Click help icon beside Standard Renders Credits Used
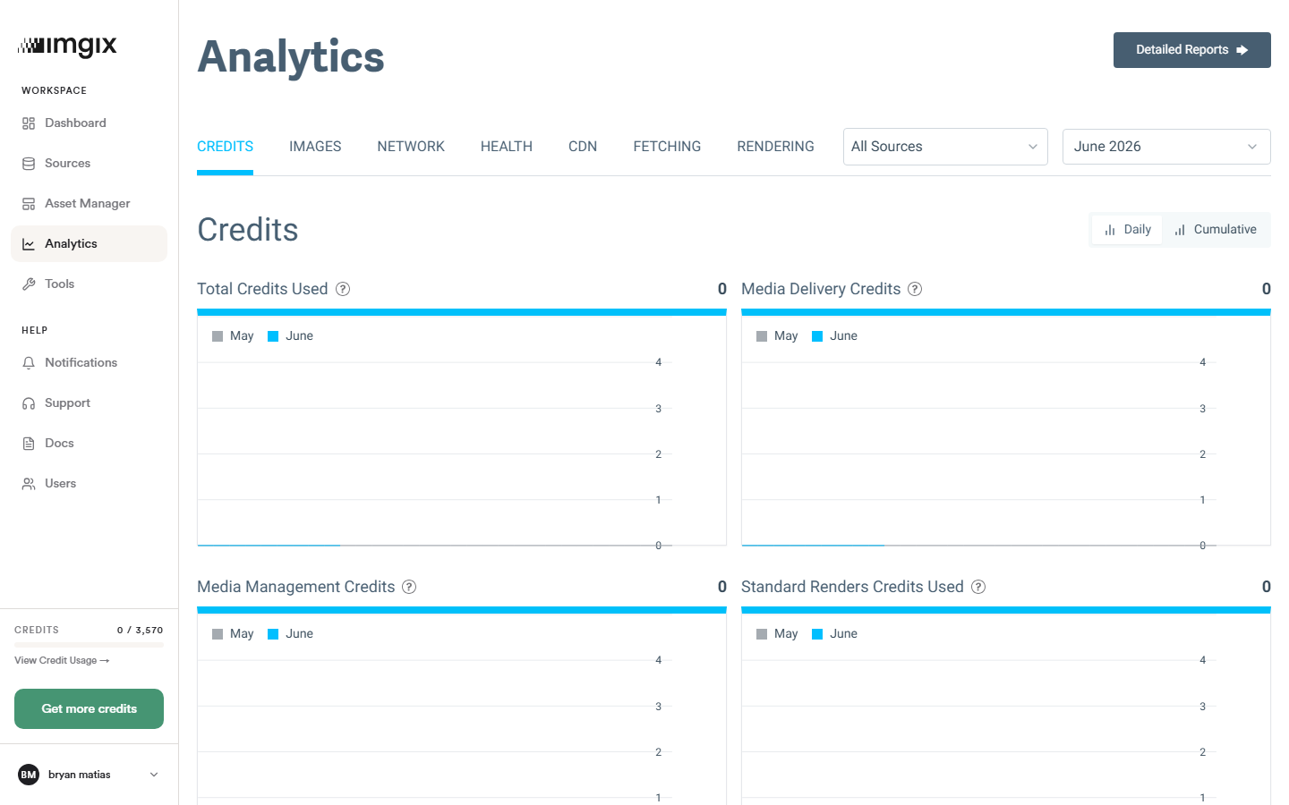 click(x=978, y=587)
